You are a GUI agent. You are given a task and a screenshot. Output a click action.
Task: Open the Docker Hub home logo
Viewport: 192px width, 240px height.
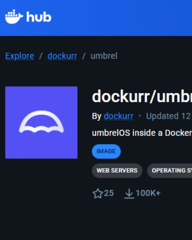28,17
